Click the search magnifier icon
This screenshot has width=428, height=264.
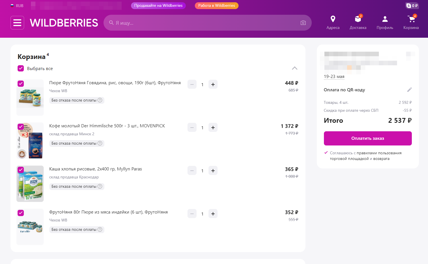click(111, 23)
